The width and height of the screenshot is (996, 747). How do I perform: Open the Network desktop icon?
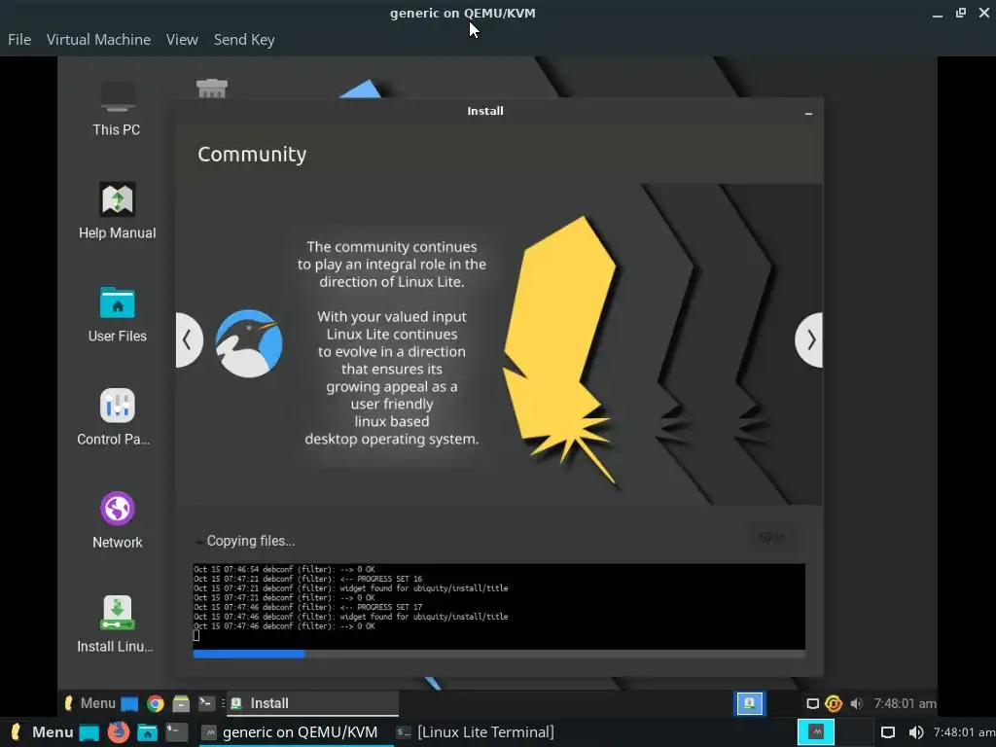117,520
